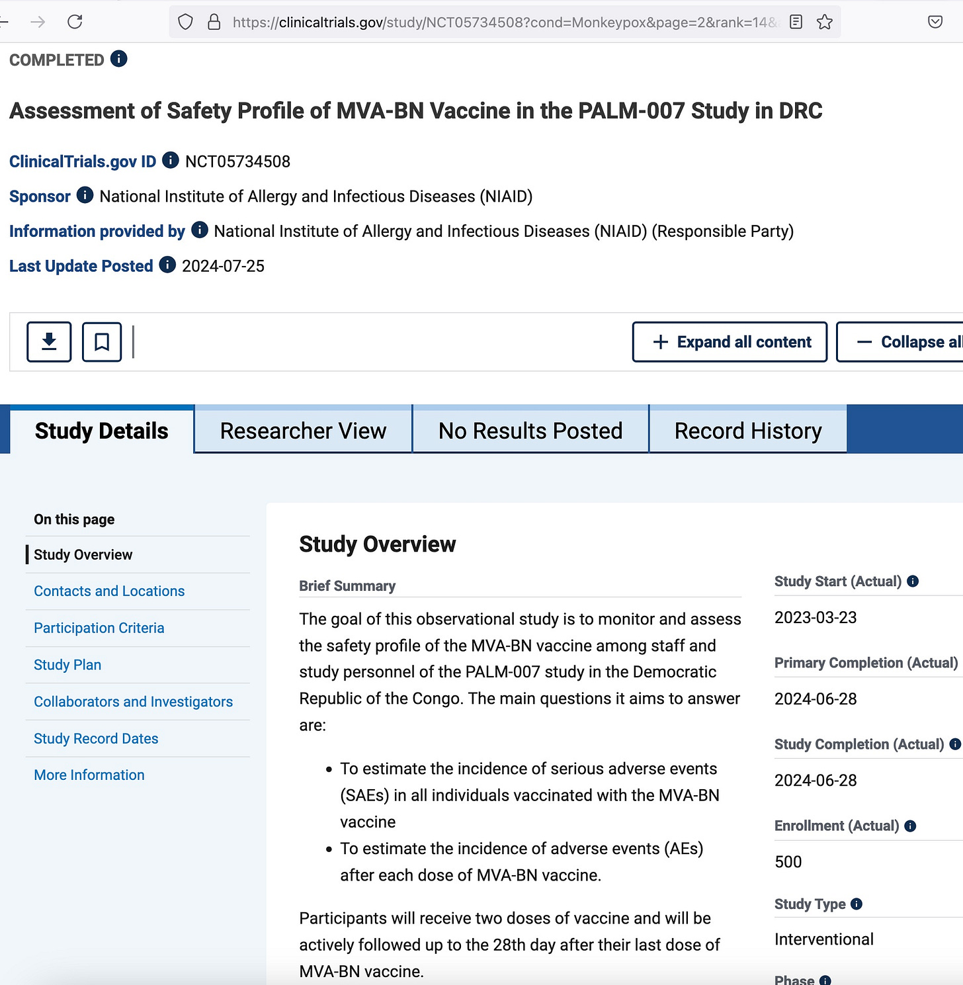Click the browser URL address field
Image resolution: width=963 pixels, height=985 pixels.
(x=506, y=22)
